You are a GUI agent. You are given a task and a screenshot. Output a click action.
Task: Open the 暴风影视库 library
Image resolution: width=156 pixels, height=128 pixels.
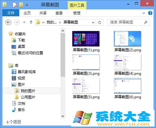click(x=27, y=72)
